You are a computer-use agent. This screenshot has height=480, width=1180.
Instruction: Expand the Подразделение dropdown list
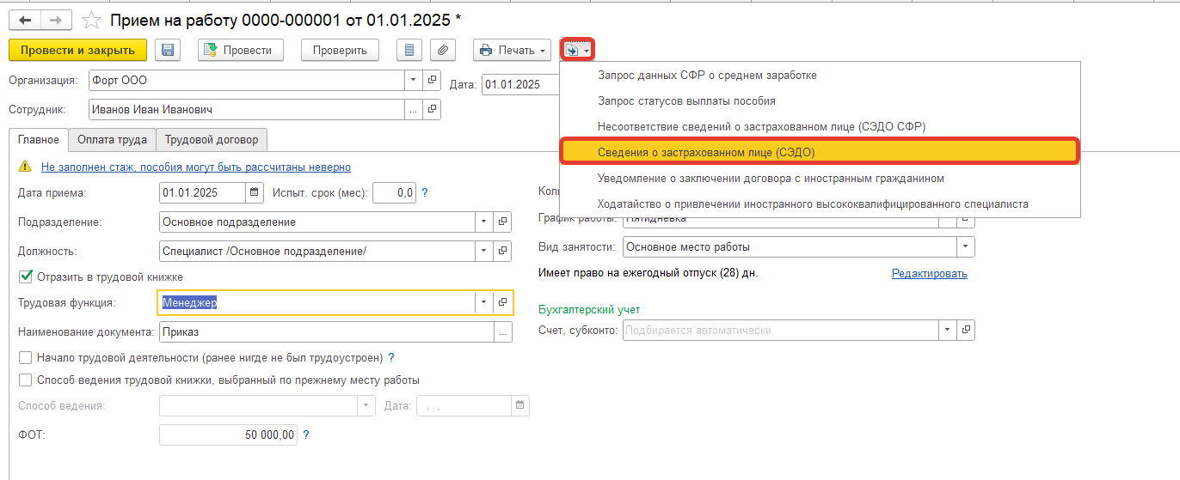tap(483, 222)
